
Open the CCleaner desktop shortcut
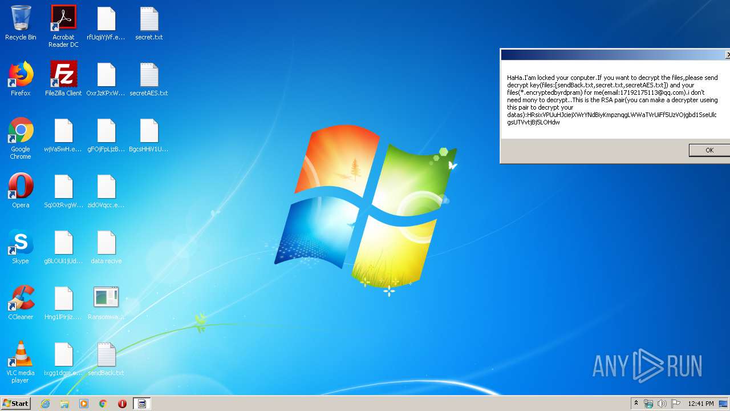coord(21,303)
